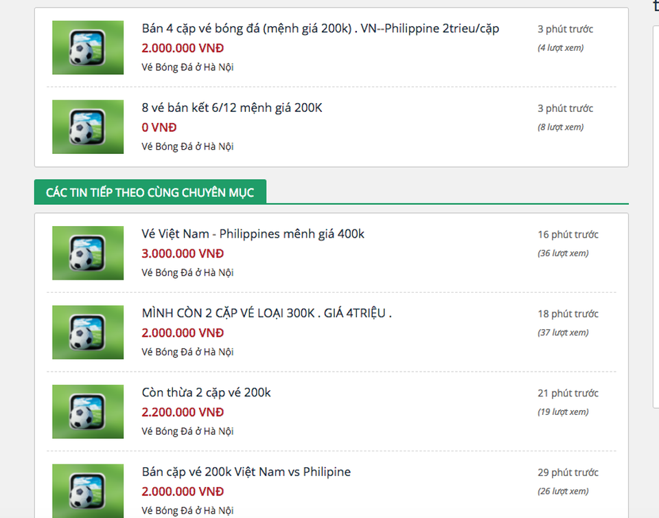Click price '2.200.000 VNĐ'
The image size is (659, 518).
point(183,412)
